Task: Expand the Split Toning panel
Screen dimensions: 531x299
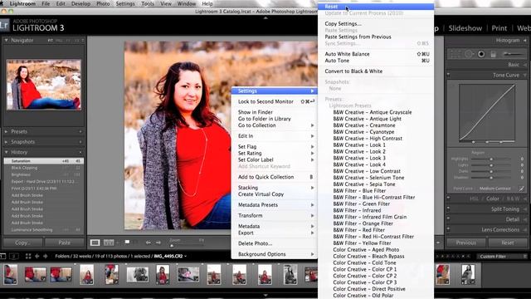Action: pos(525,209)
